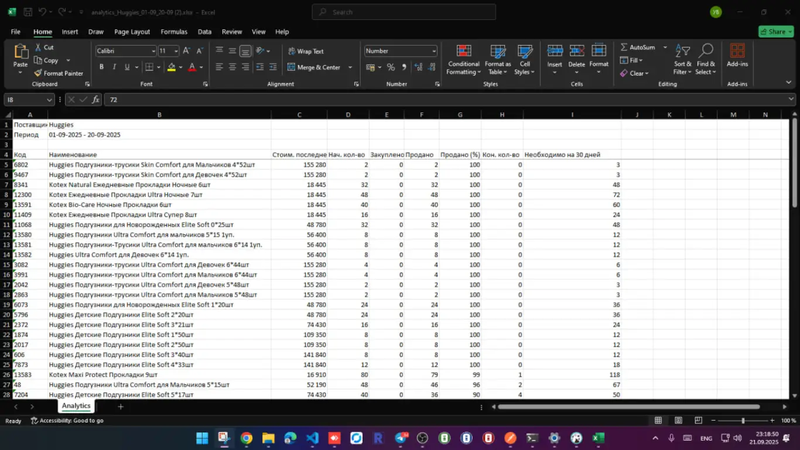Open the Number format dropdown
The height and width of the screenshot is (450, 800).
click(433, 51)
